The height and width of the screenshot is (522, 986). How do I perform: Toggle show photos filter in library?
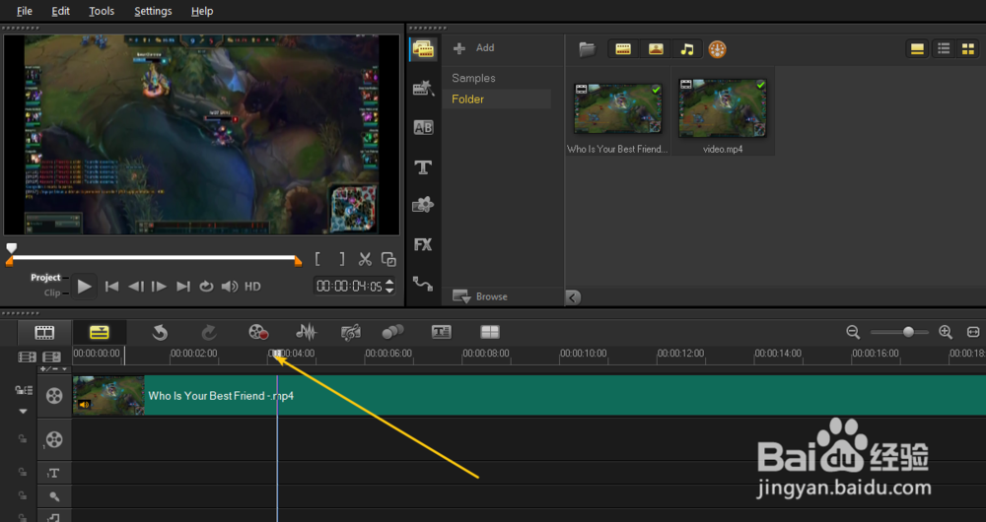(656, 49)
